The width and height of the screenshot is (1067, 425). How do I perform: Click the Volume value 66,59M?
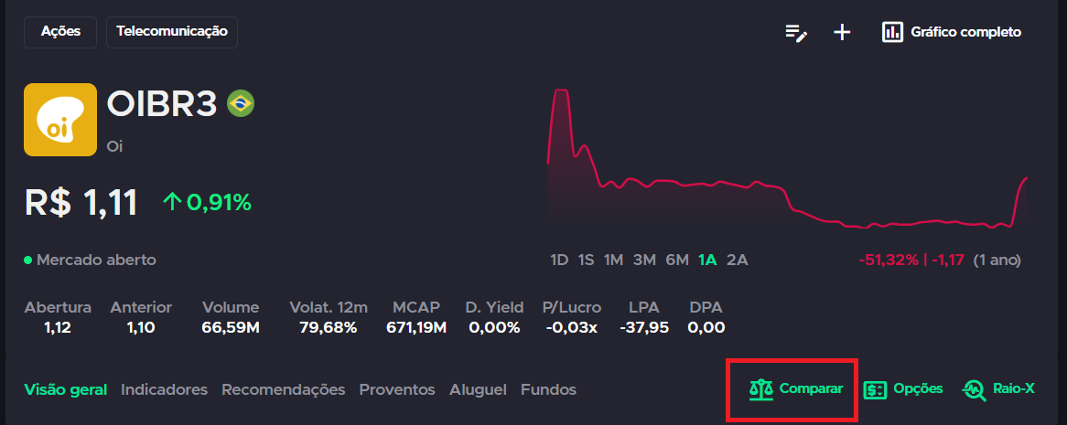[x=231, y=328]
